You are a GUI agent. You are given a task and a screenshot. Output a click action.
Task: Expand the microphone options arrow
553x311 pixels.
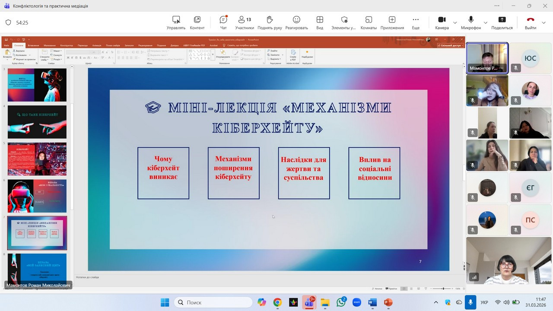486,22
